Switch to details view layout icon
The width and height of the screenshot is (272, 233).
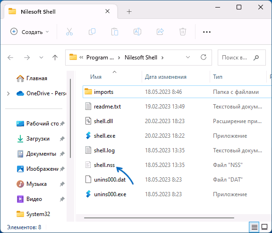[255, 227]
